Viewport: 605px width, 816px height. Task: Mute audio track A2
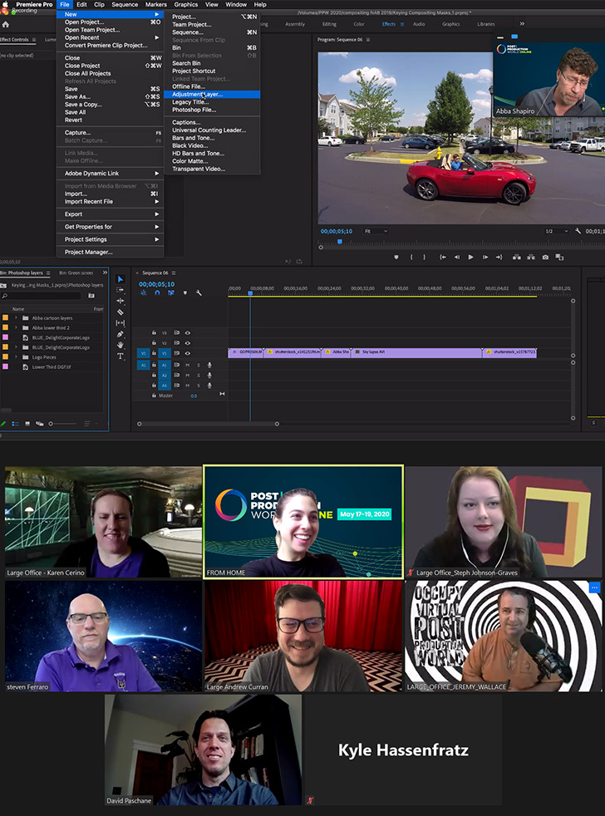coord(188,376)
